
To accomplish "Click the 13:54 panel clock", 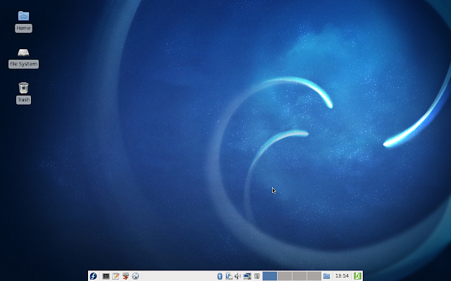I will click(342, 276).
